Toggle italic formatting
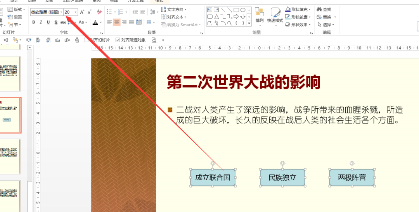The width and height of the screenshot is (419, 212). (x=41, y=22)
